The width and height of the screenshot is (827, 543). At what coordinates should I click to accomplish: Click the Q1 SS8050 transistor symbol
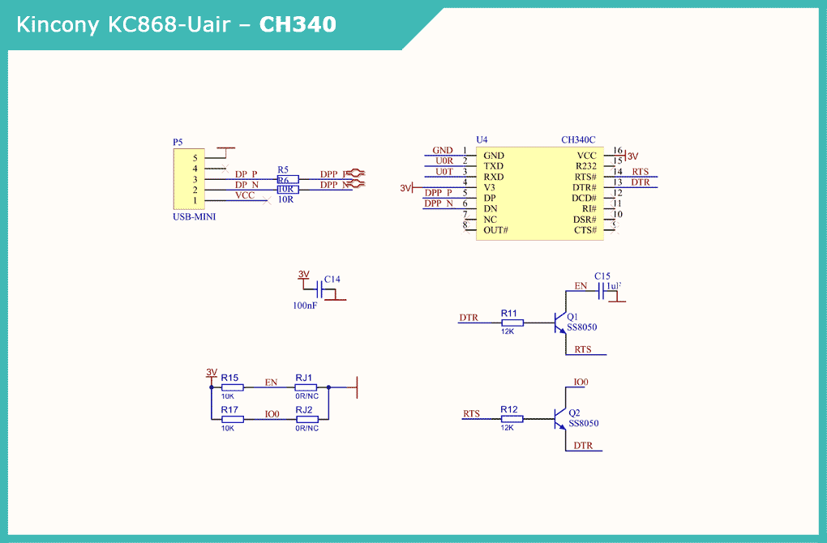tap(559, 323)
